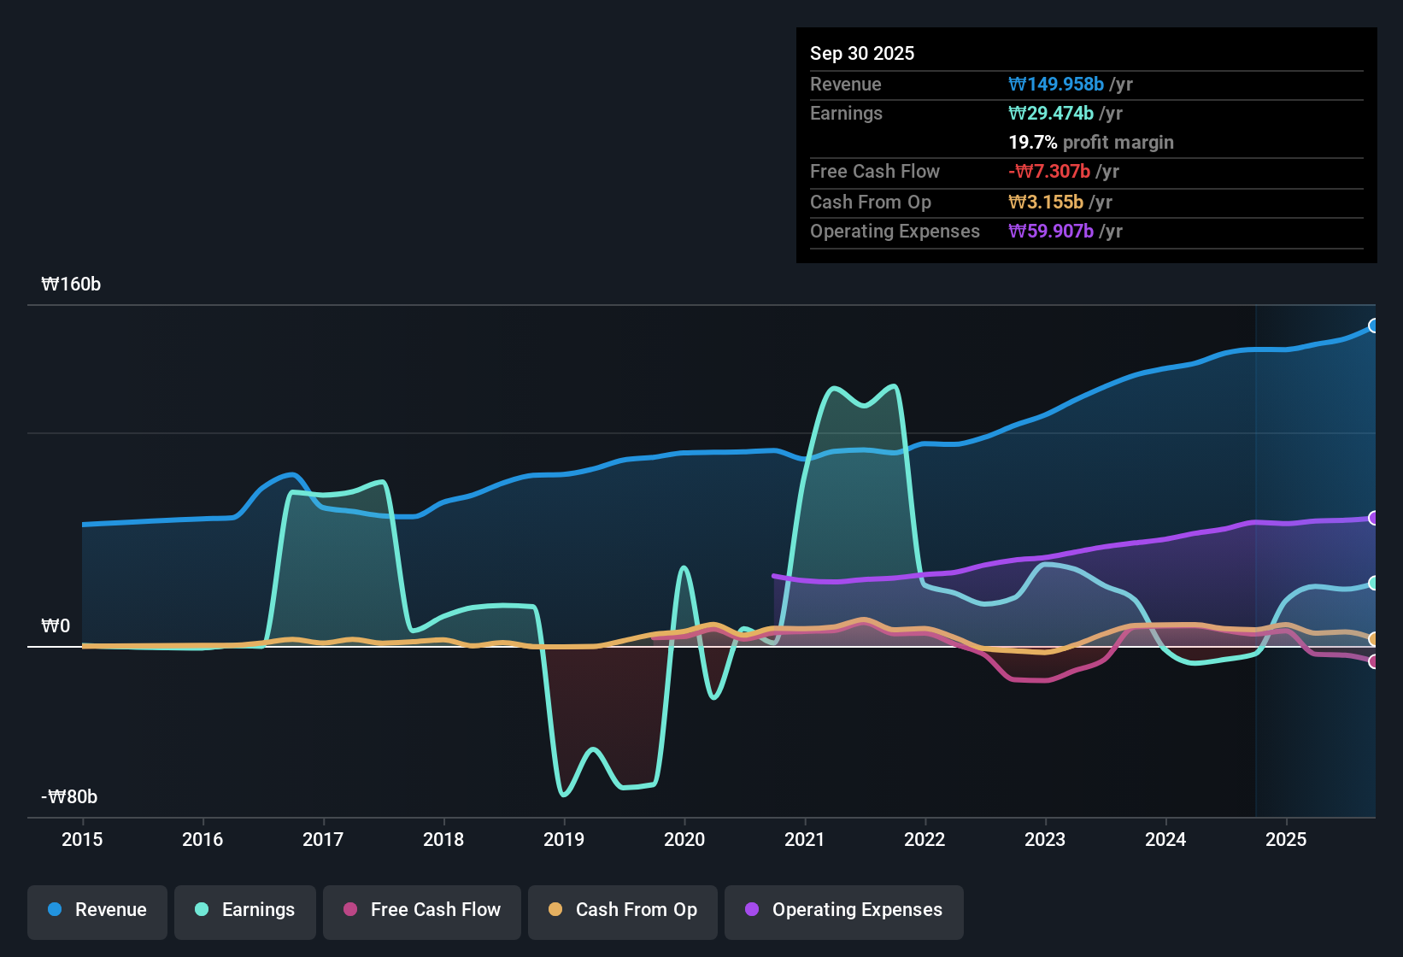1403x957 pixels.
Task: Select the Cash From Op legend label
Action: (x=636, y=910)
